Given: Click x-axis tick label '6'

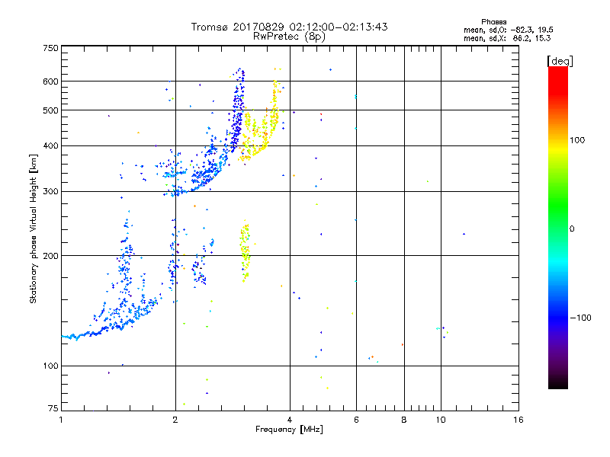Looking at the screenshot, I should point(356,420).
